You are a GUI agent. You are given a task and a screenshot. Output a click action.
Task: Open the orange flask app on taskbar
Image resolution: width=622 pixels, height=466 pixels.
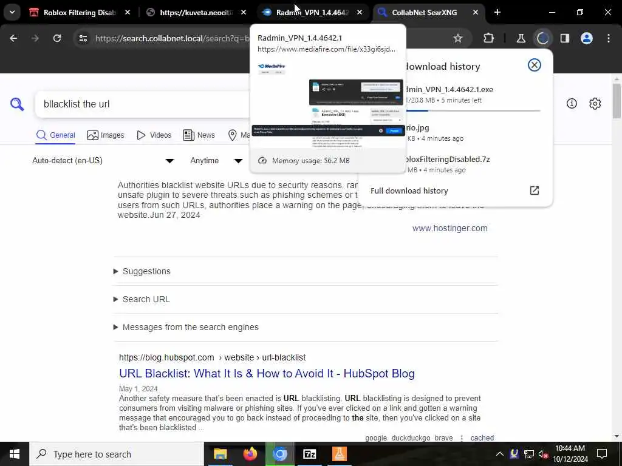[339, 454]
